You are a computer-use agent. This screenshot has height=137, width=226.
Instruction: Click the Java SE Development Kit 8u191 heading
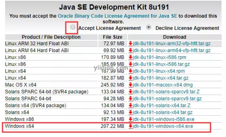[x=114, y=7]
